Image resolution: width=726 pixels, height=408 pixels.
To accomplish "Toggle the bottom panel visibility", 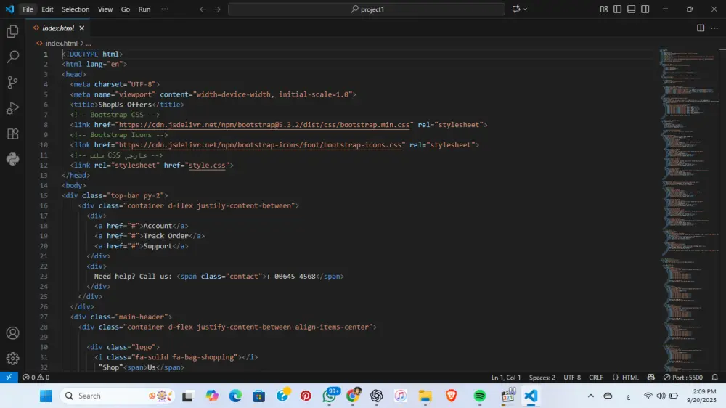I will coord(631,9).
